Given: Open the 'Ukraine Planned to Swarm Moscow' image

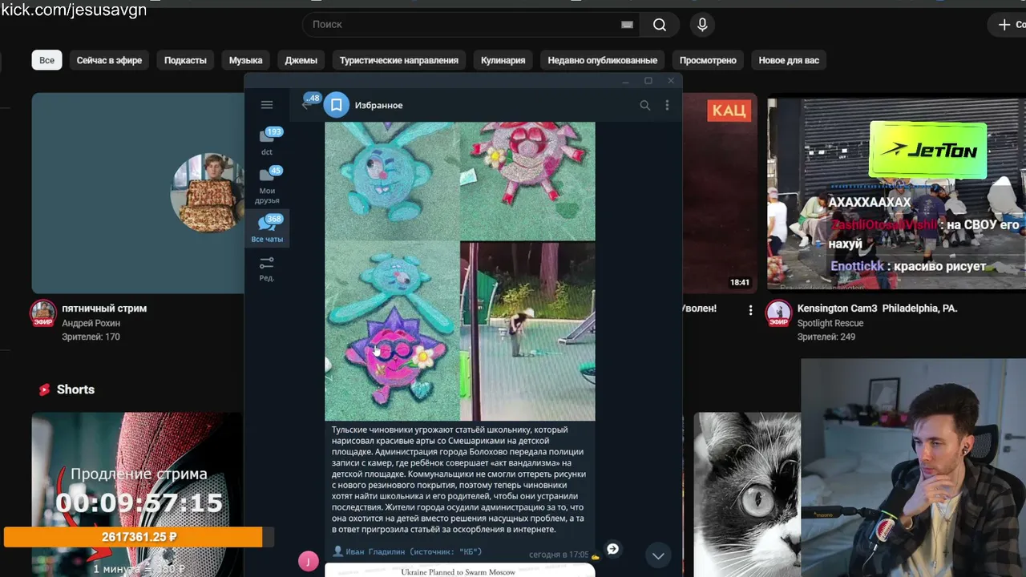Looking at the screenshot, I should click(x=460, y=571).
